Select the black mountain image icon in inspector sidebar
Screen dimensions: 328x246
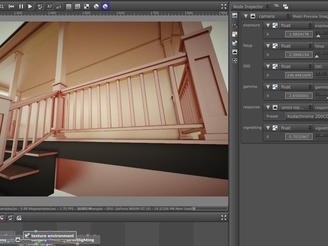coord(235,52)
